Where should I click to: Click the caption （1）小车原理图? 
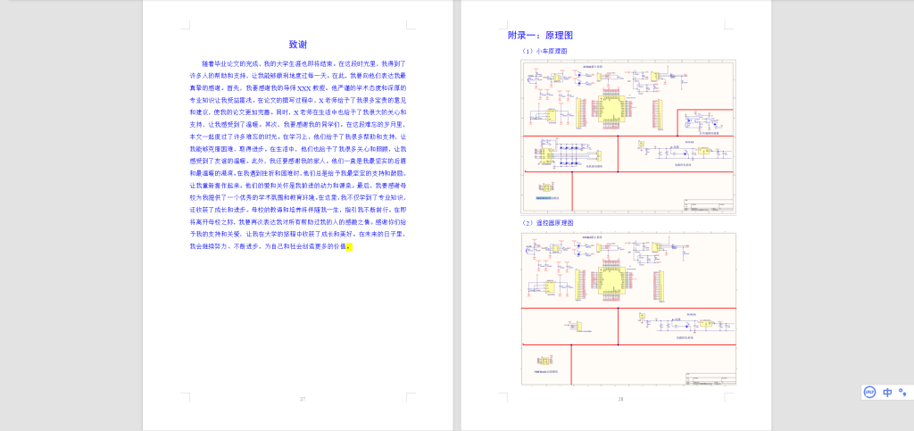(544, 51)
